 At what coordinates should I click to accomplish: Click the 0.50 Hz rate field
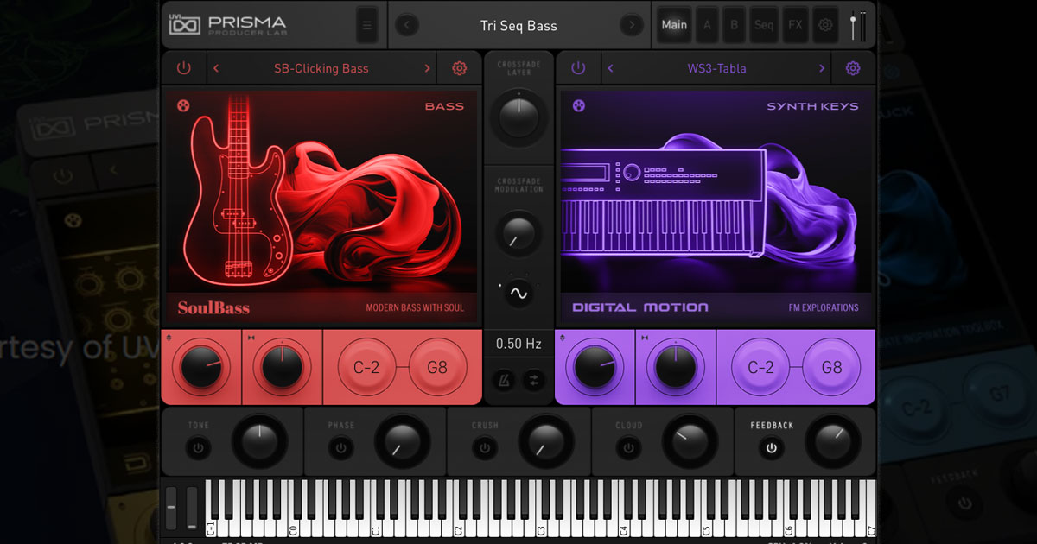pyautogui.click(x=518, y=344)
